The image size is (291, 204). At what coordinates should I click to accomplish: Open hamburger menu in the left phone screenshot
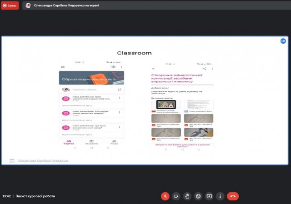(x=63, y=67)
